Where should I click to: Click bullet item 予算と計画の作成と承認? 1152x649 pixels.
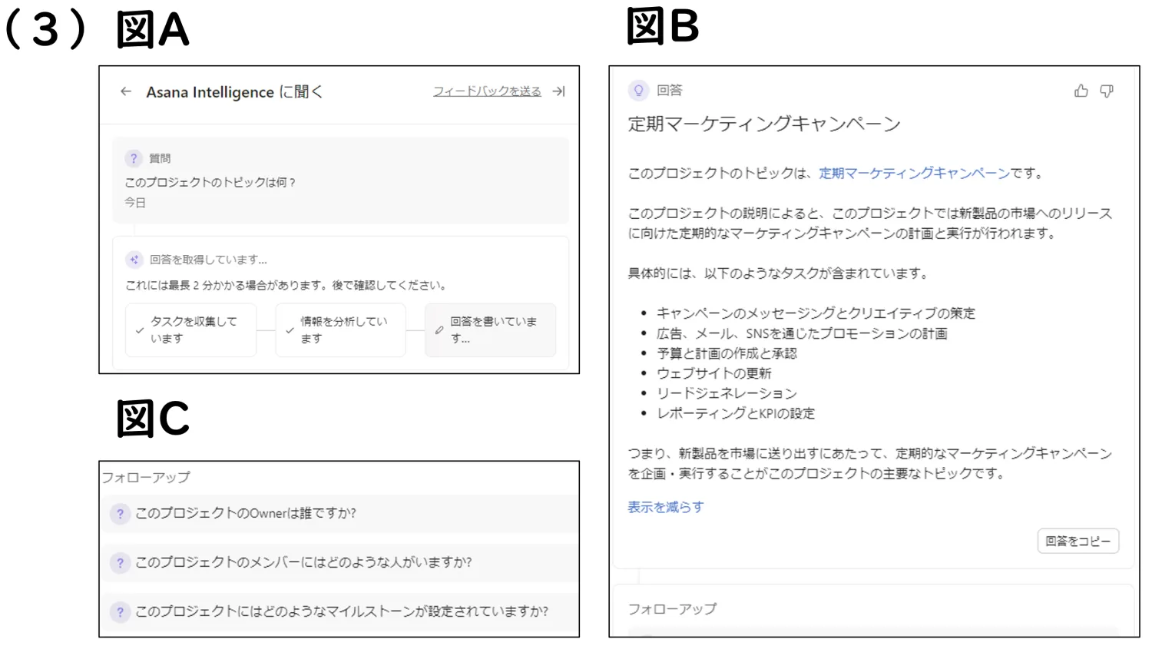[727, 353]
